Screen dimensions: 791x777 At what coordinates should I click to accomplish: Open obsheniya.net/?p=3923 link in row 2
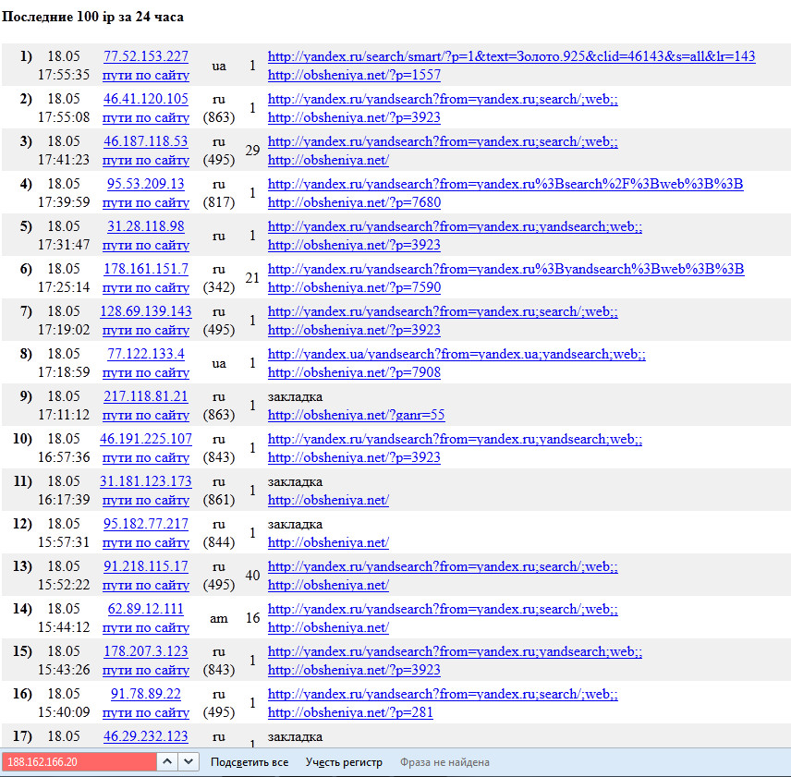click(x=354, y=117)
